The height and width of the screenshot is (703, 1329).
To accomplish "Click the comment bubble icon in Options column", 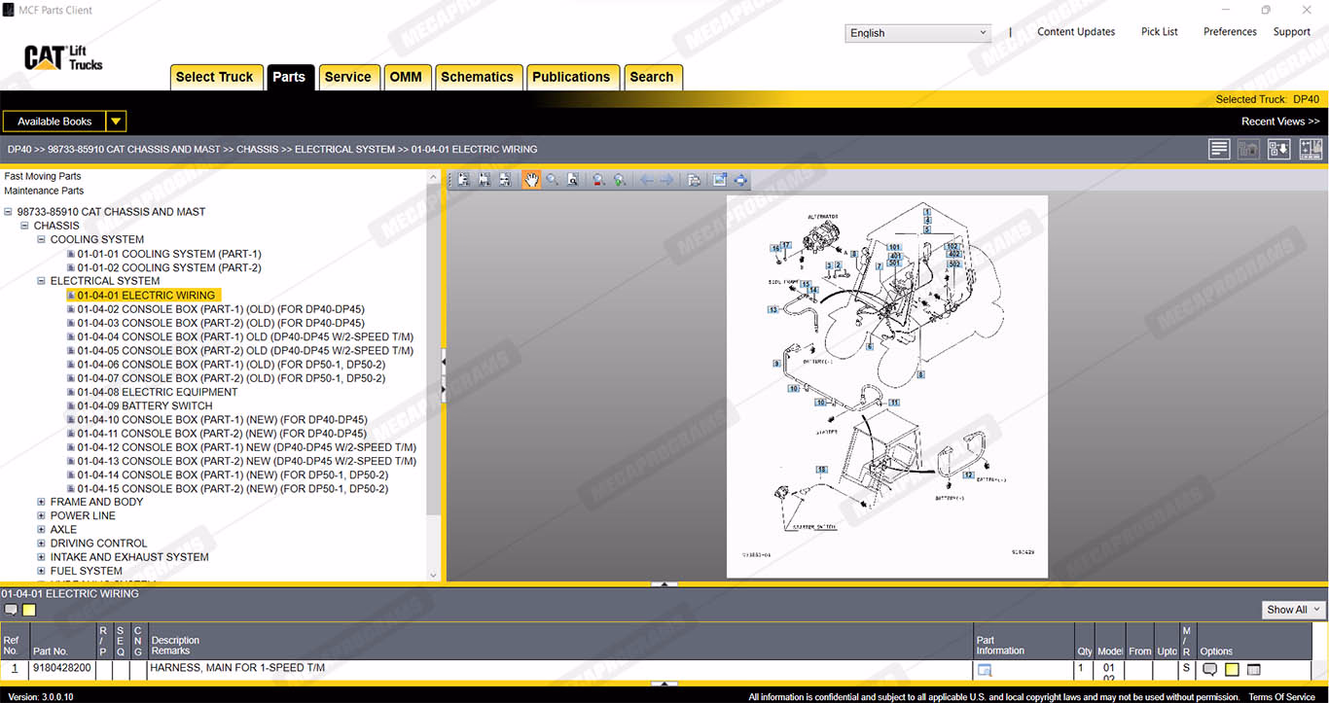I will pyautogui.click(x=1210, y=669).
